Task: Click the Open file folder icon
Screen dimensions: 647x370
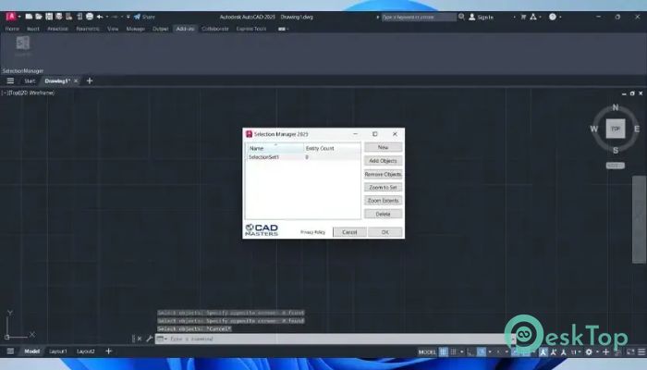Action: pyautogui.click(x=39, y=17)
